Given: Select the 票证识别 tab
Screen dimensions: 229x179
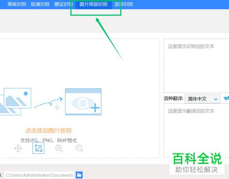Looking at the screenshot, I should (64, 4).
